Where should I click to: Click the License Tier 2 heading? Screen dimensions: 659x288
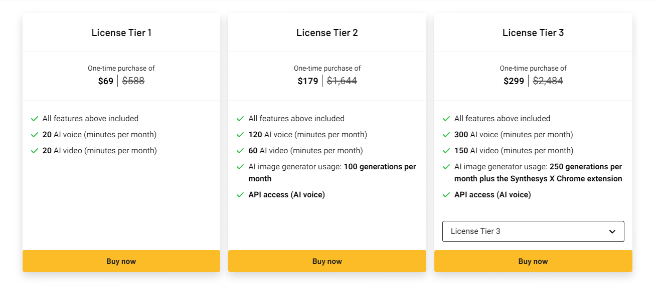click(x=327, y=33)
